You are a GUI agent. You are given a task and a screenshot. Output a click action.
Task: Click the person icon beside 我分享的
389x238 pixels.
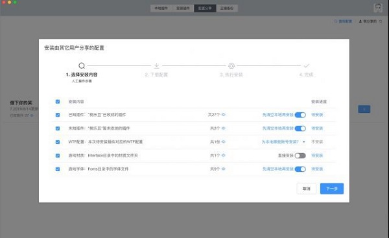coord(360,21)
